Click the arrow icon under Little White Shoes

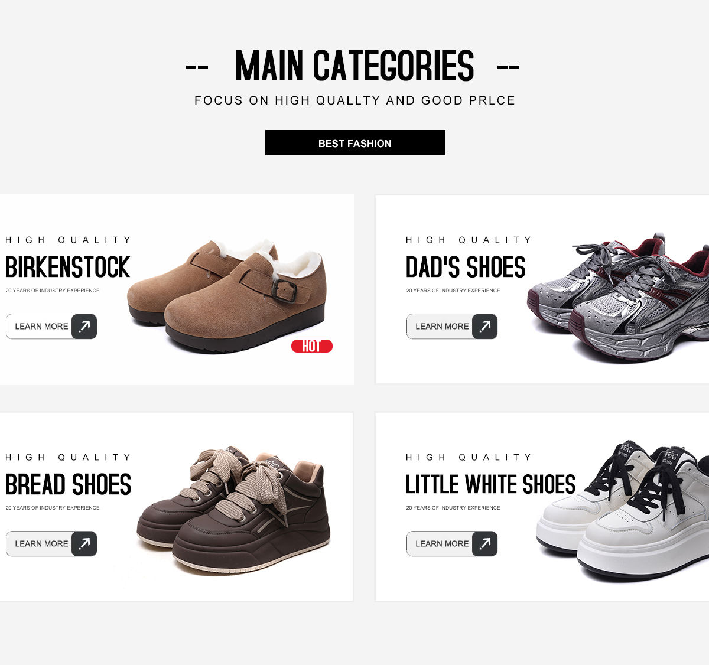484,543
